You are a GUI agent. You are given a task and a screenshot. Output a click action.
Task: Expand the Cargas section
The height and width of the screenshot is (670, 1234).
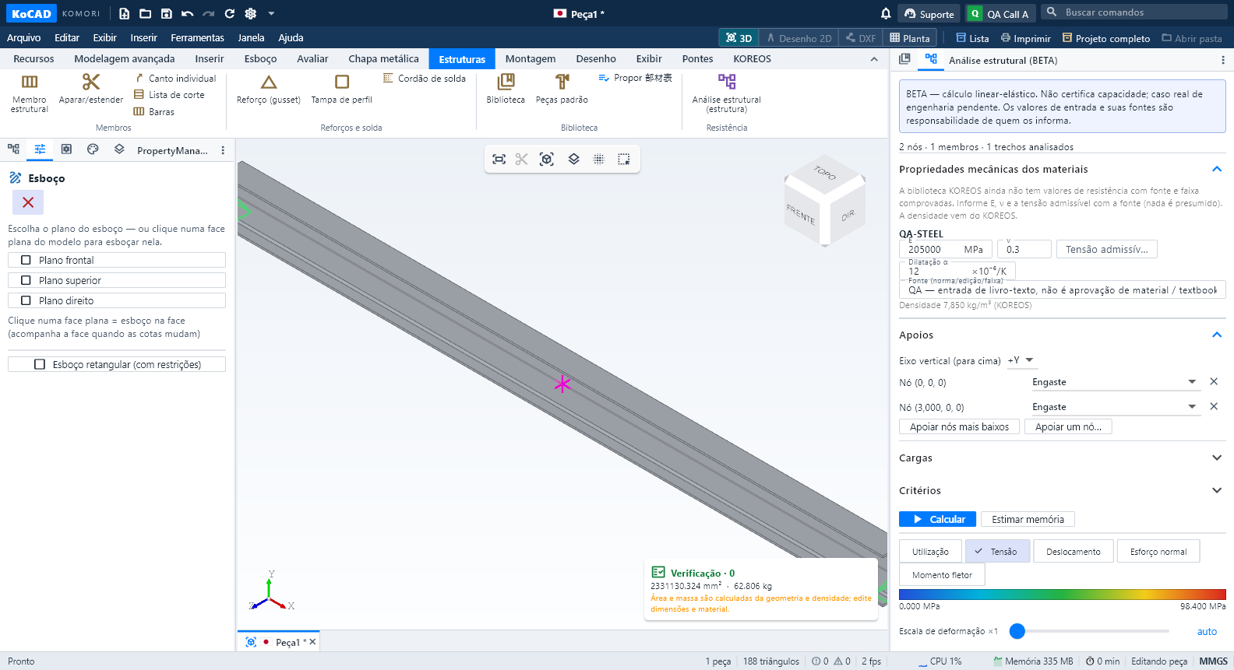click(x=1217, y=458)
